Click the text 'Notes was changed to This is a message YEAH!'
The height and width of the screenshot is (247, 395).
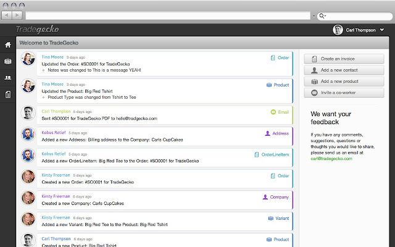coord(94,70)
